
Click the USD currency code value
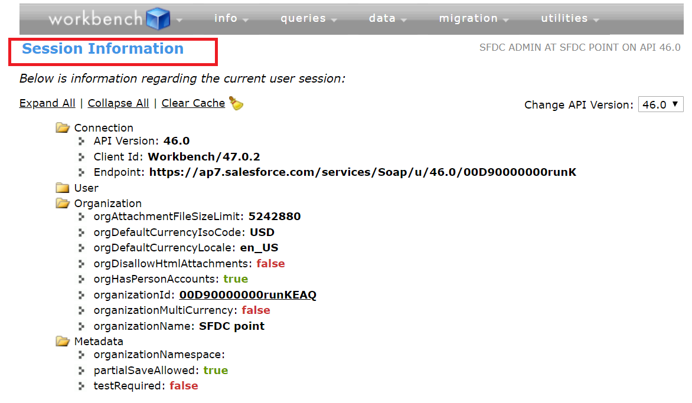coord(262,232)
